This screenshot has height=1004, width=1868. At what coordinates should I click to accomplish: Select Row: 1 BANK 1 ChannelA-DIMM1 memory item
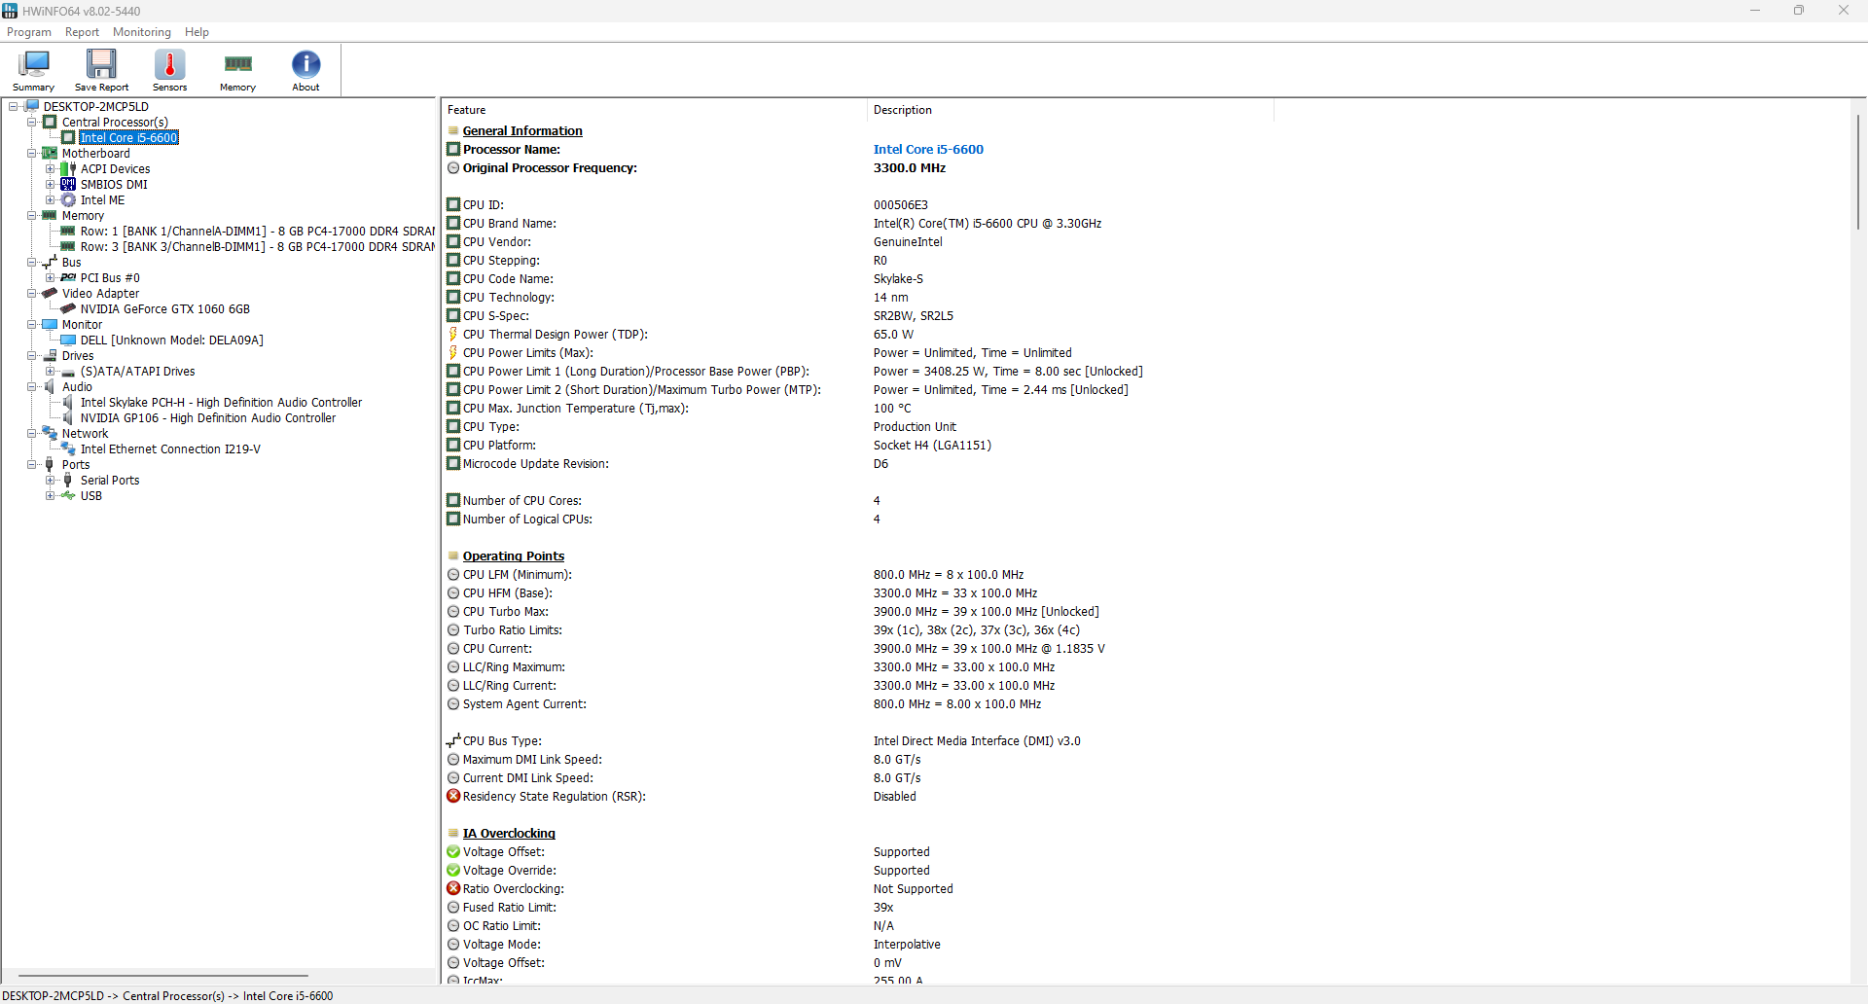257,231
